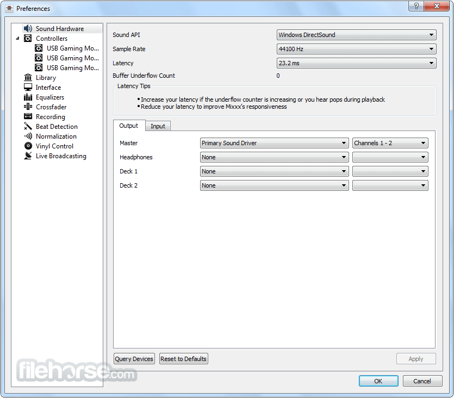Open the Latency dropdown
The image size is (454, 398).
357,63
